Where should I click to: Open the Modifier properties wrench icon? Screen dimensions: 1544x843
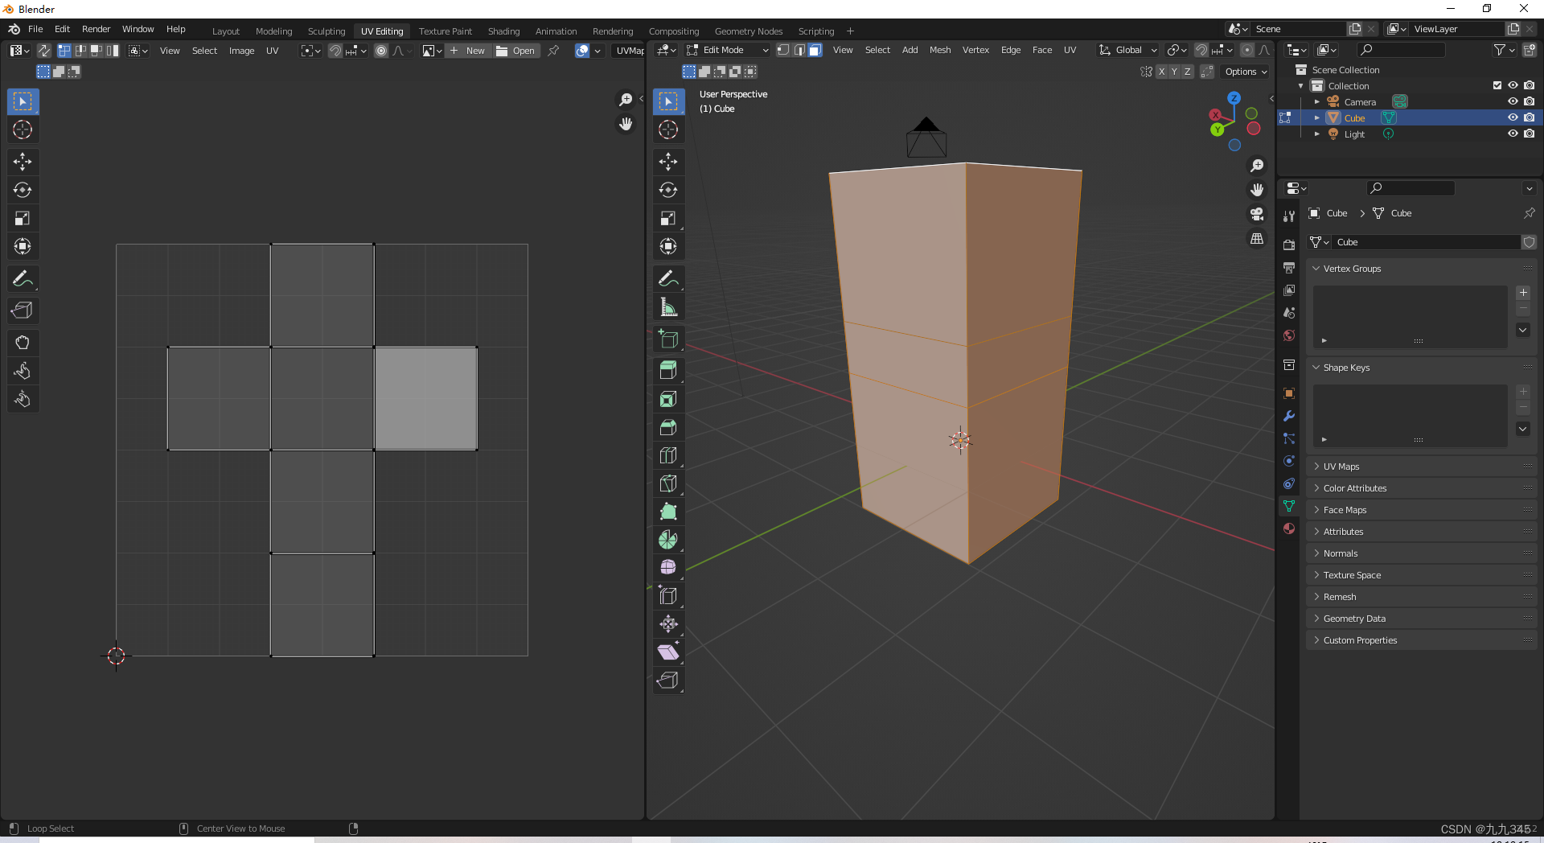1289,416
